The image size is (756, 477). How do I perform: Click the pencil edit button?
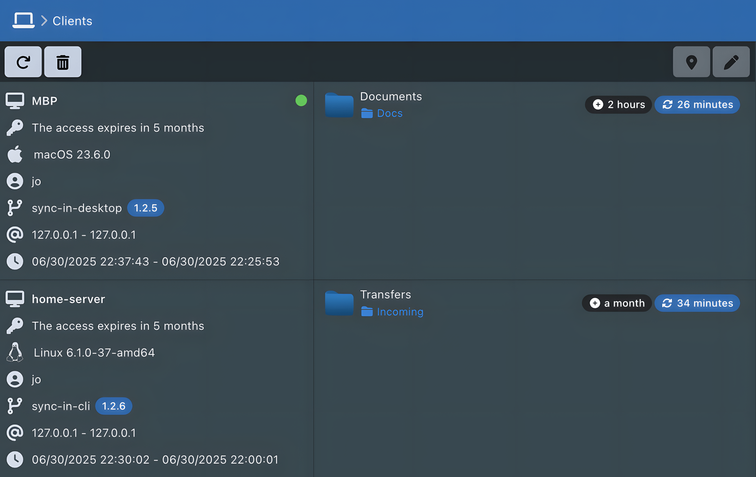tap(731, 62)
